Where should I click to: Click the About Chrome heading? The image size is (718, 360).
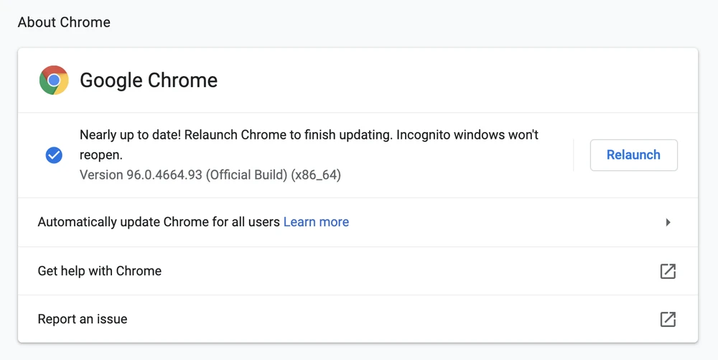click(64, 22)
